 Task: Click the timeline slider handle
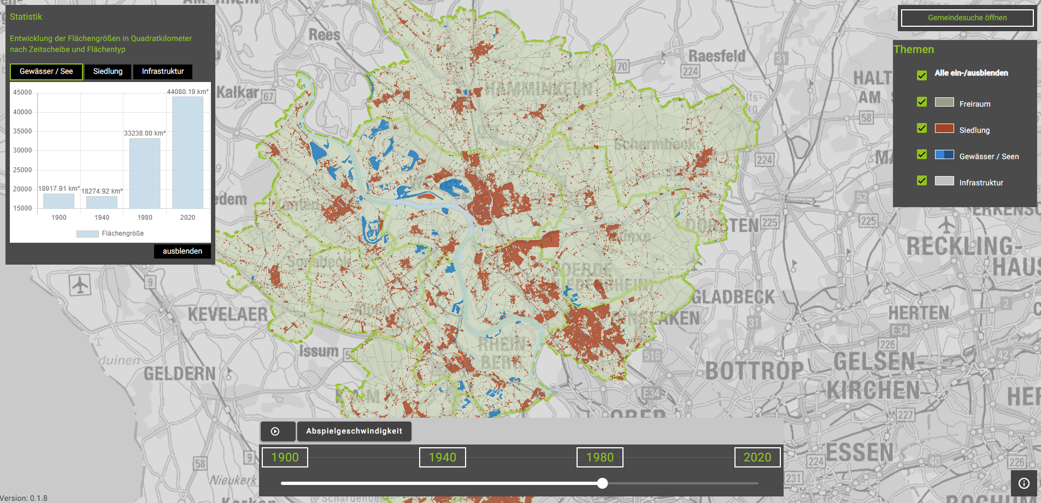click(602, 483)
